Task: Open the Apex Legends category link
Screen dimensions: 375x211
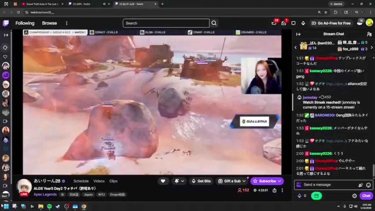Action: click(x=45, y=194)
